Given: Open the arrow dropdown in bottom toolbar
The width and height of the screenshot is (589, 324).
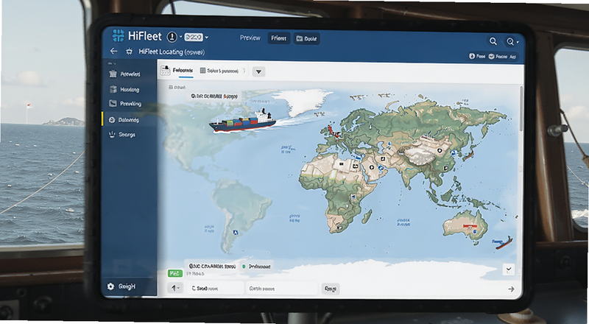Looking at the screenshot, I should point(175,289).
